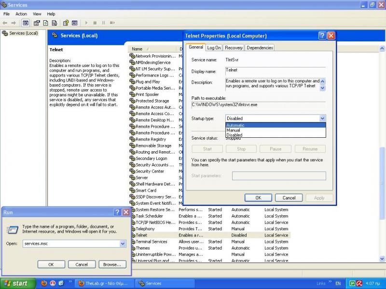The width and height of the screenshot is (386, 289).
Task: Expand the Open combo box in Run dialog
Action: [123, 244]
